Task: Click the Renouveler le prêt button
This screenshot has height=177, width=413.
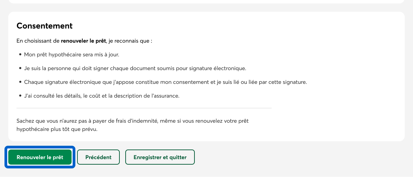Action: [40, 157]
